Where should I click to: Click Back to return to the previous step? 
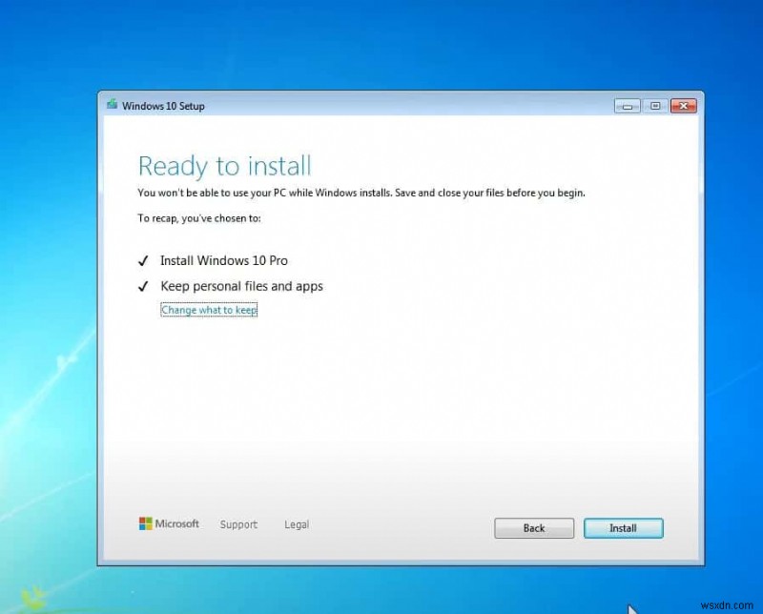(x=533, y=527)
